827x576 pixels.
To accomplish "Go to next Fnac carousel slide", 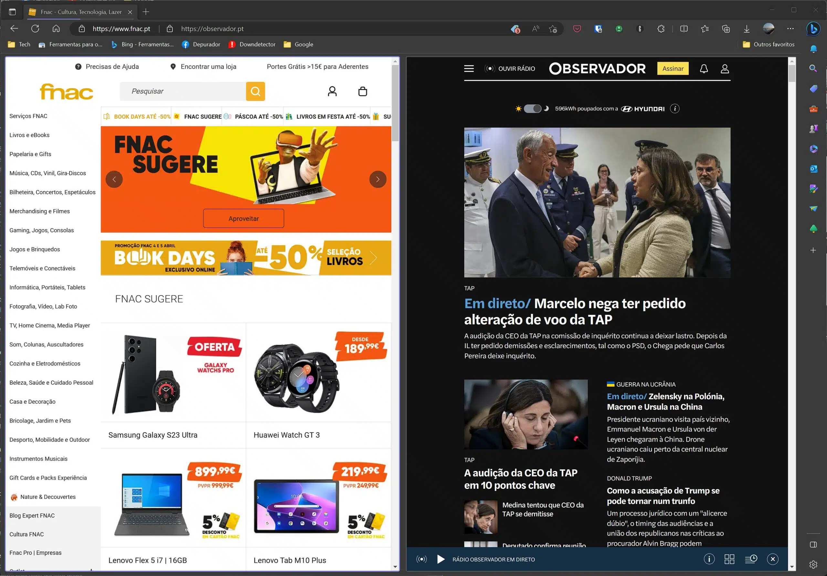I will coord(378,179).
